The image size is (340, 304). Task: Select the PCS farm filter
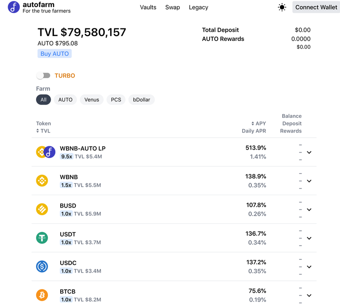(116, 100)
